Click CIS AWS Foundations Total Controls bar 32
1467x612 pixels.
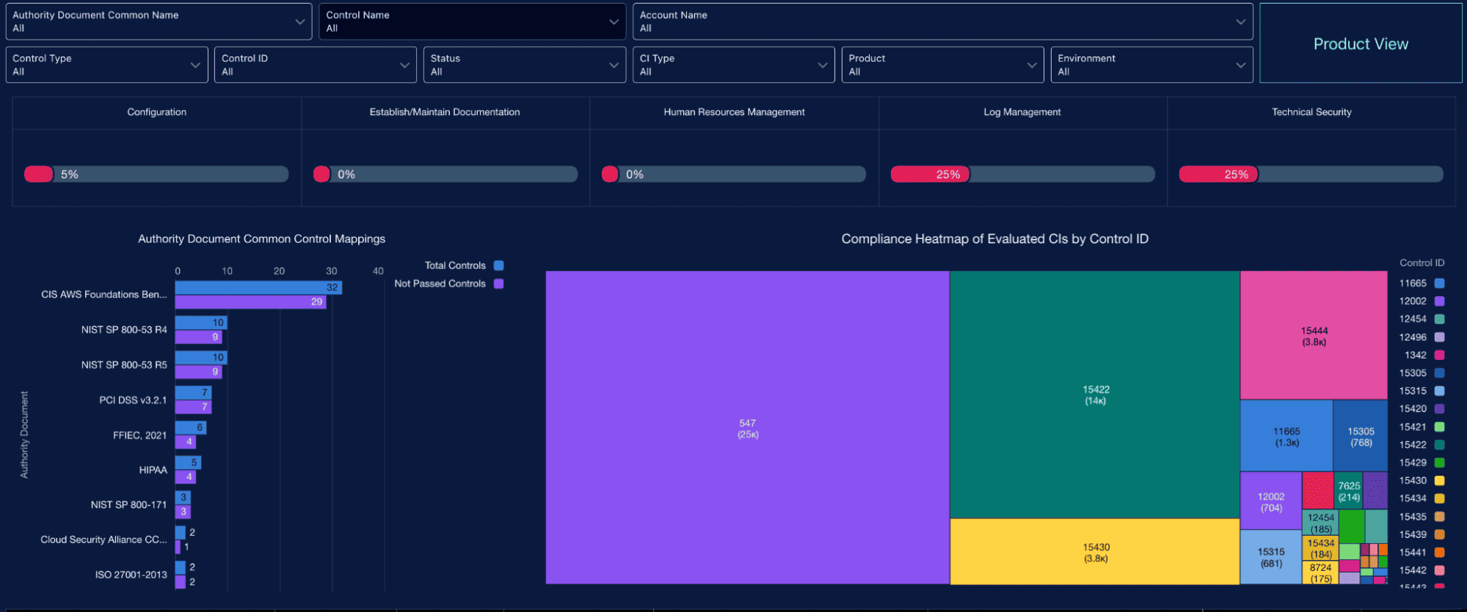coord(258,287)
